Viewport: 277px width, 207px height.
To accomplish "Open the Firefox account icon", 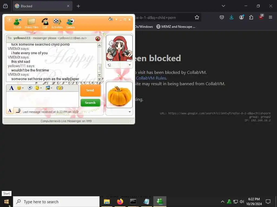I will coord(241,17).
